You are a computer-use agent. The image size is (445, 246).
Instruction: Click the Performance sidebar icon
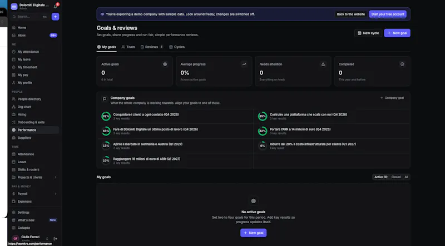13,130
